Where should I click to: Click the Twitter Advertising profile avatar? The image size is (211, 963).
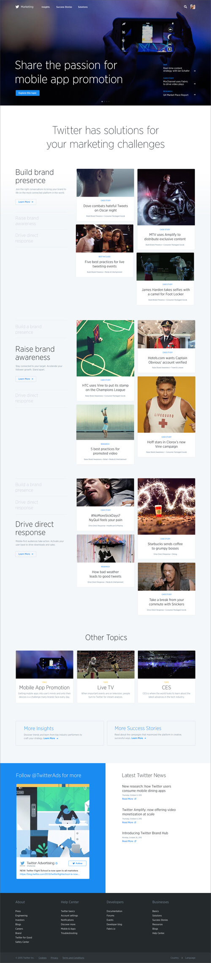pyautogui.click(x=23, y=863)
